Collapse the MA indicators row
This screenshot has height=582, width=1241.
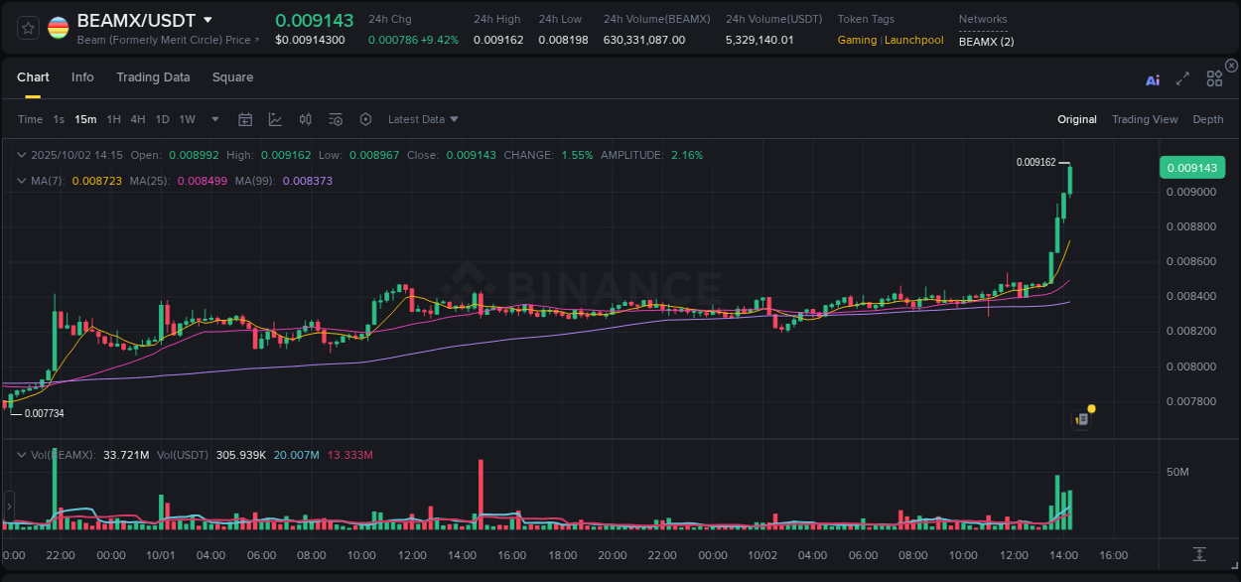click(x=23, y=181)
